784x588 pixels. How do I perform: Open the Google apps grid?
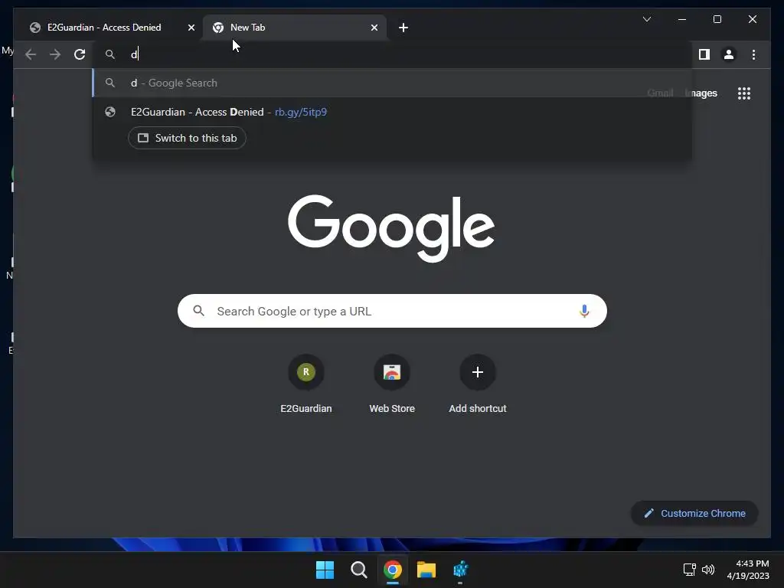click(x=744, y=93)
